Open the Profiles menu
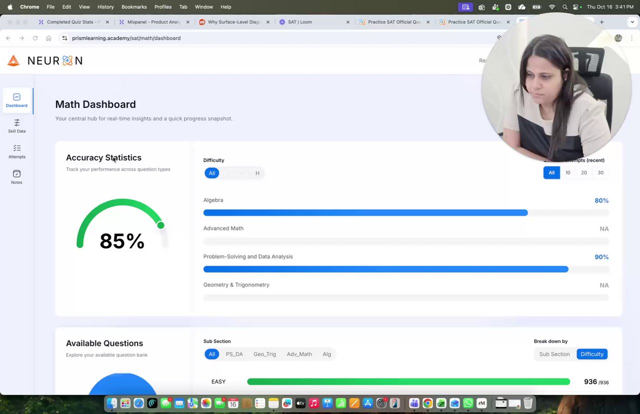The height and width of the screenshot is (414, 640). [x=163, y=7]
